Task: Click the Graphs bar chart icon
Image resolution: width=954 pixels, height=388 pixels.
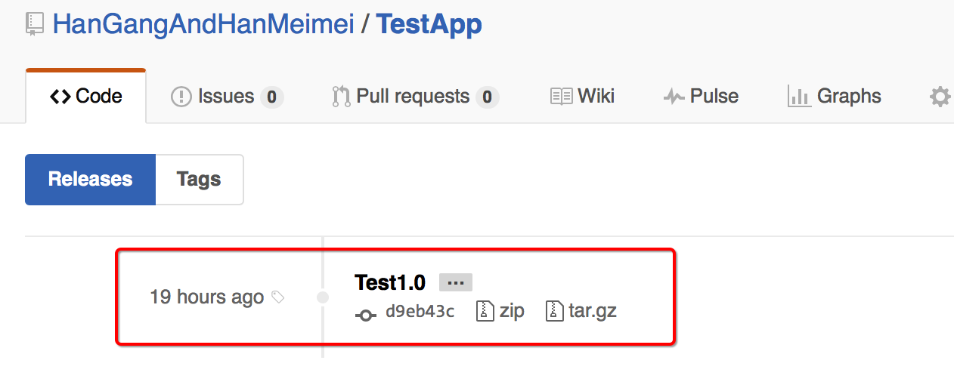Action: (x=799, y=96)
